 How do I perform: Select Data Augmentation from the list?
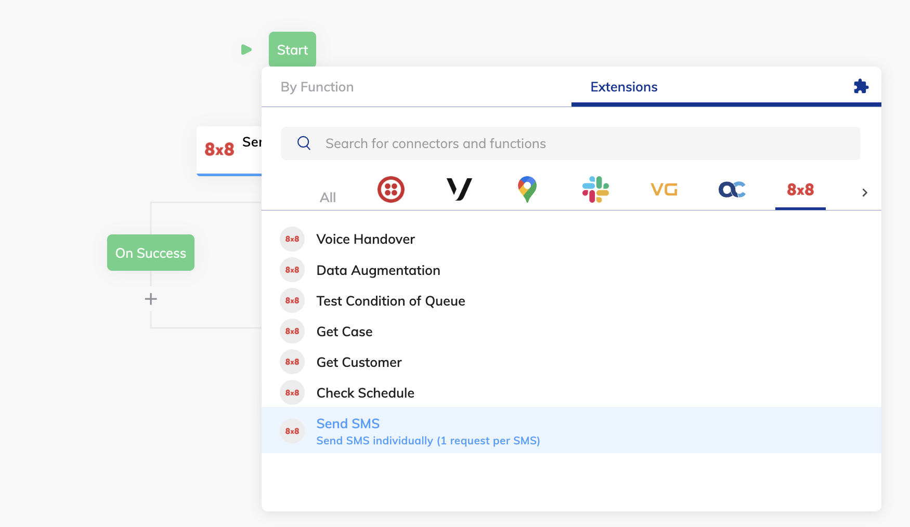(378, 270)
